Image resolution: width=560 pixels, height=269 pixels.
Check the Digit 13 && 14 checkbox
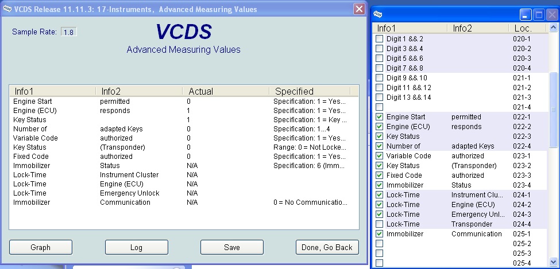pyautogui.click(x=379, y=97)
